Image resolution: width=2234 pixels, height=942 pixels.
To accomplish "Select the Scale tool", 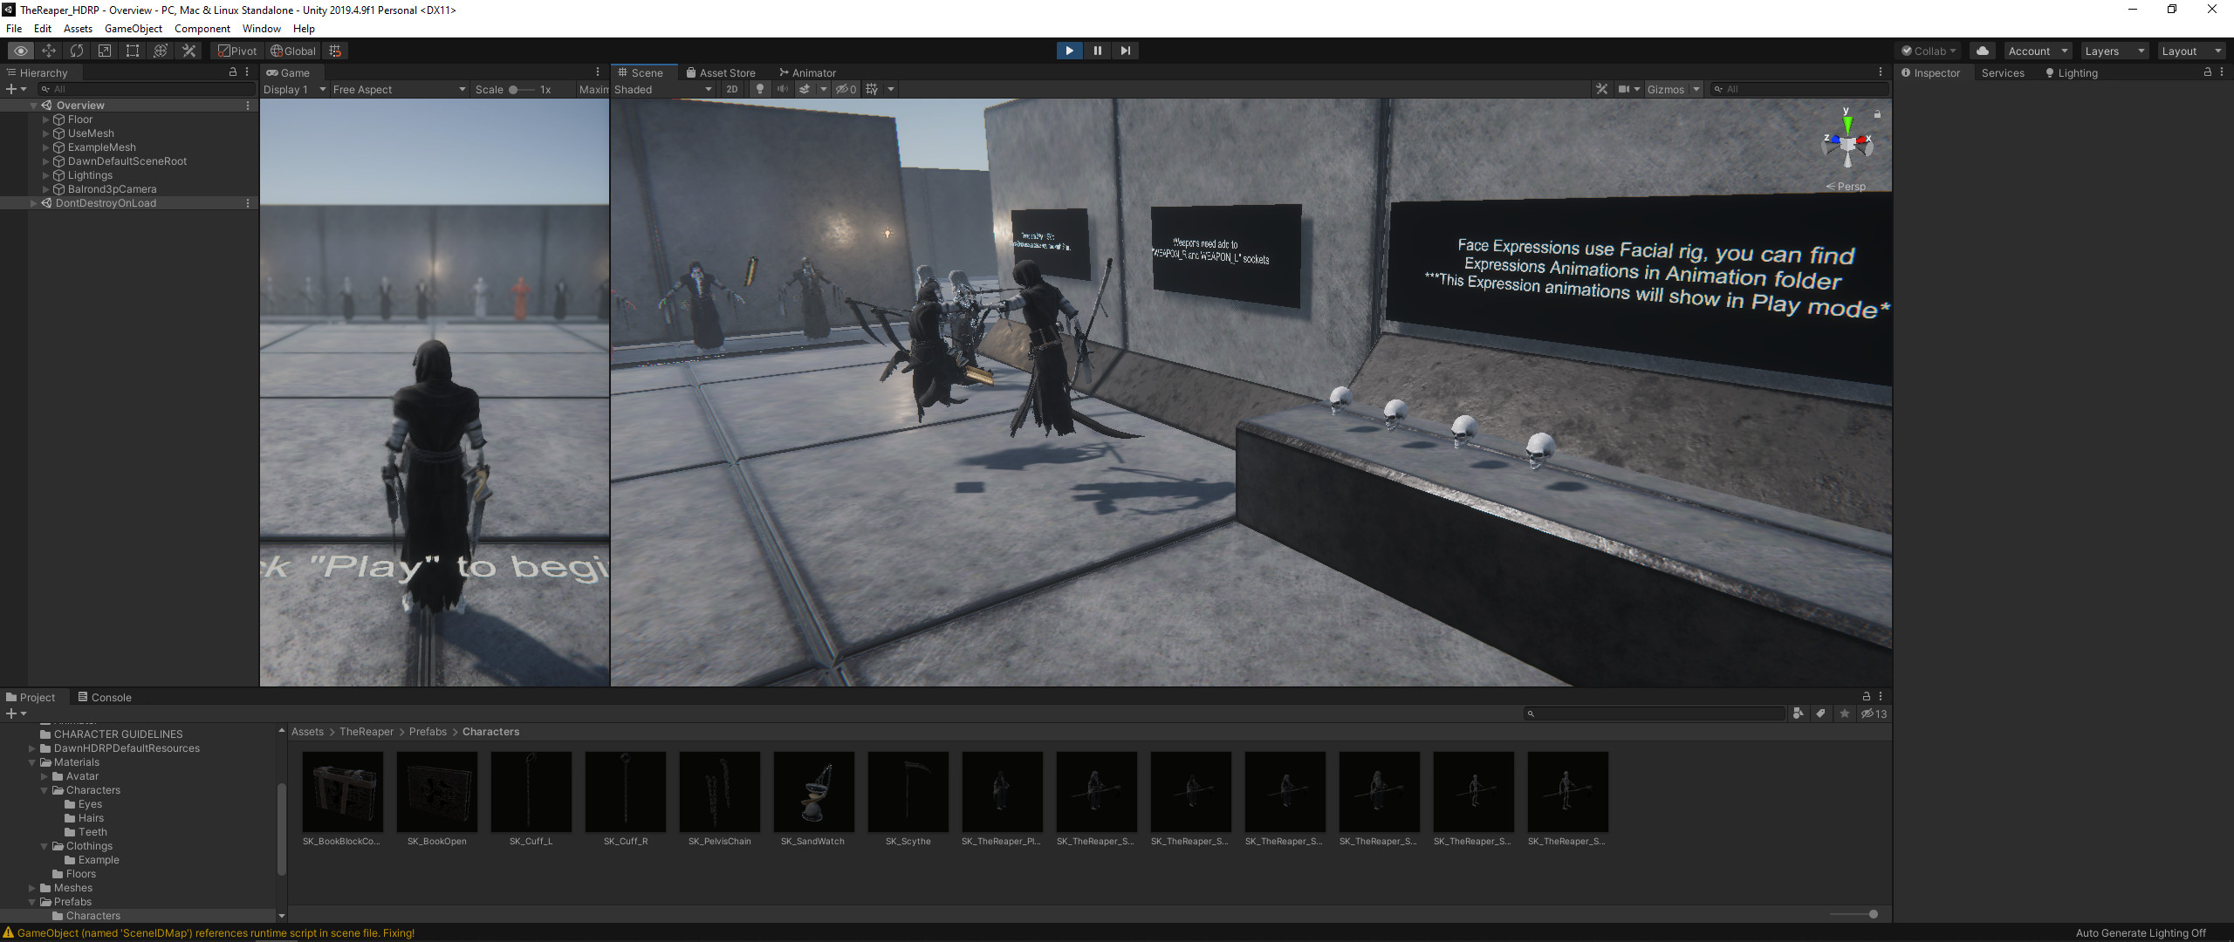I will tap(105, 51).
